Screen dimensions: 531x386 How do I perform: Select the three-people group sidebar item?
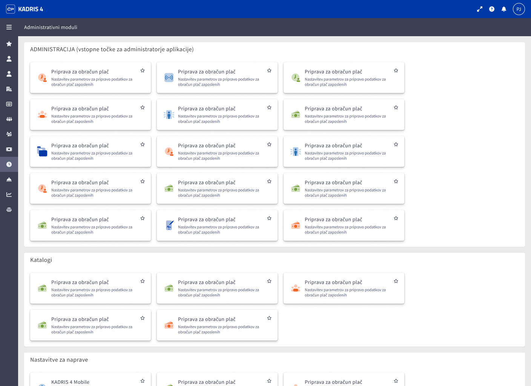[9, 119]
